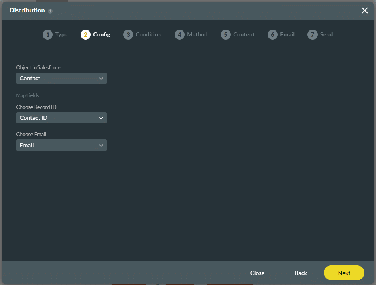The width and height of the screenshot is (376, 285).
Task: Go to the Send step label
Action: pos(326,35)
